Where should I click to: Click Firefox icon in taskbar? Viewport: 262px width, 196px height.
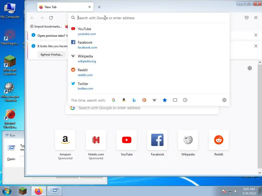(x=39, y=191)
